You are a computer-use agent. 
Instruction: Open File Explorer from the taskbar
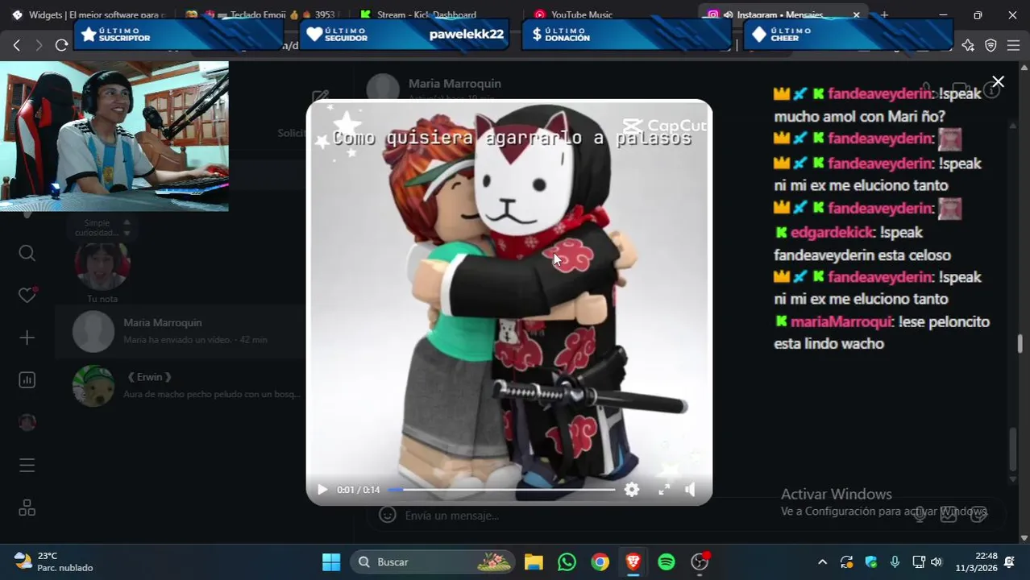534,561
